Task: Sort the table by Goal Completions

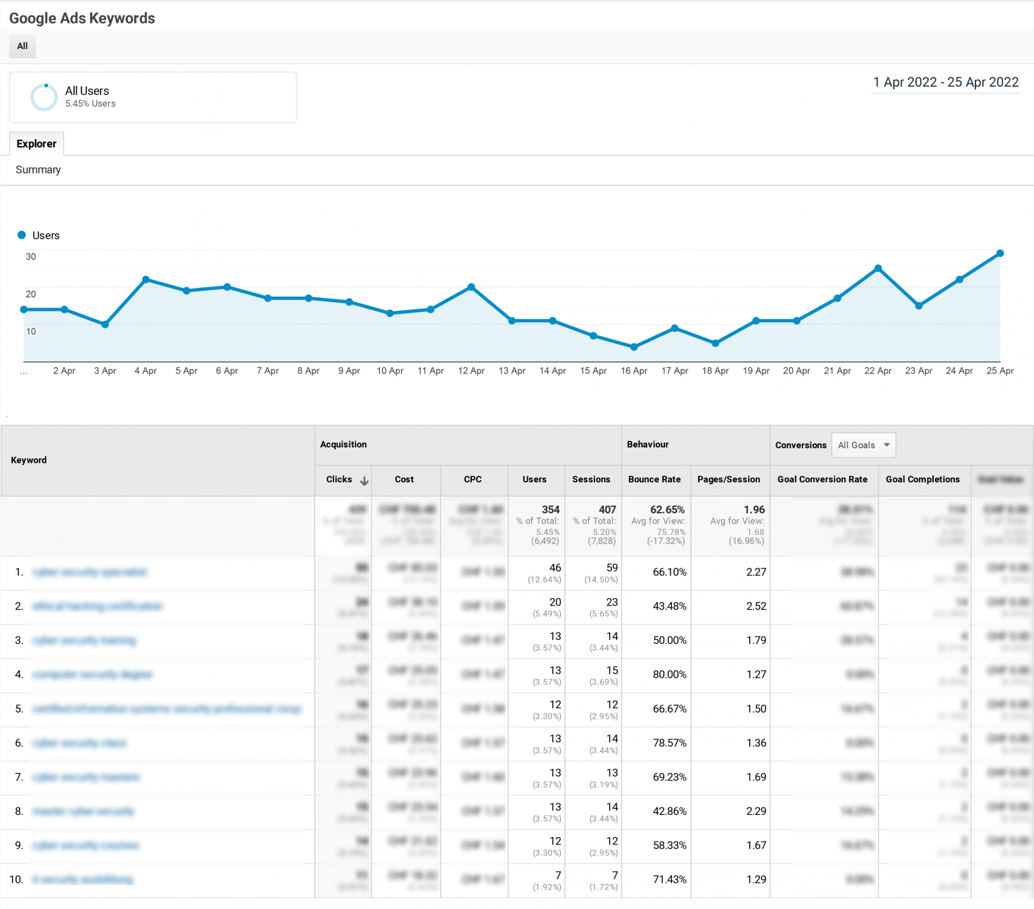Action: pos(923,480)
